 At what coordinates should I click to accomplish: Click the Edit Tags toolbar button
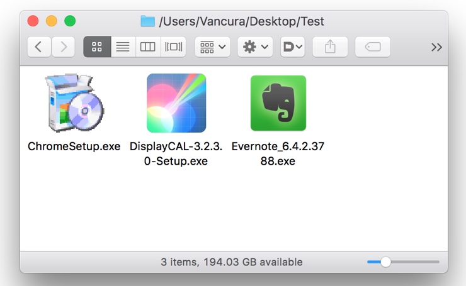(373, 47)
